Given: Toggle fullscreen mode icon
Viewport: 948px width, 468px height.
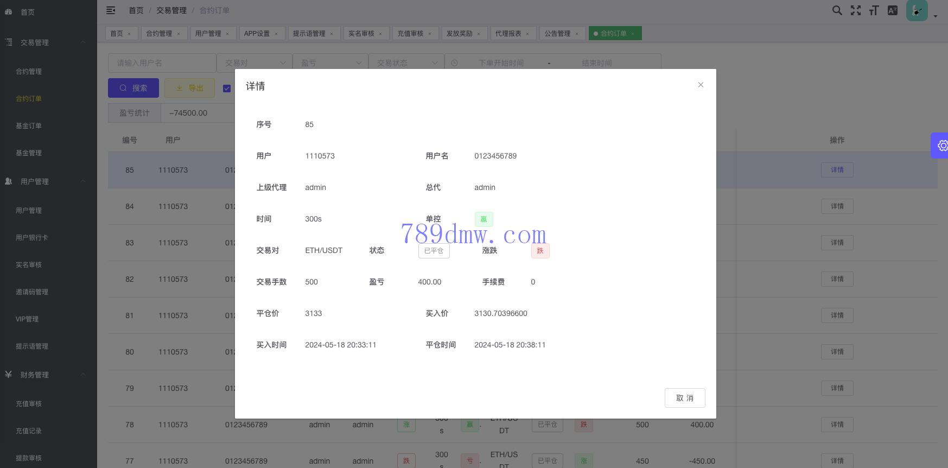Looking at the screenshot, I should click(855, 10).
